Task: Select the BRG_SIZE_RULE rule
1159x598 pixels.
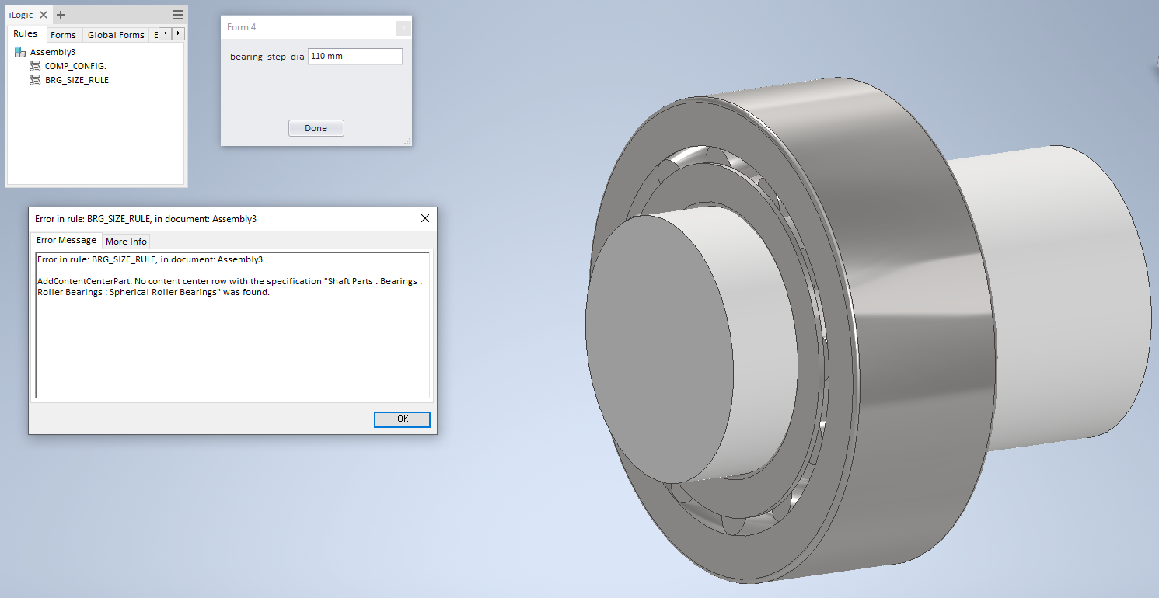Action: (x=75, y=79)
